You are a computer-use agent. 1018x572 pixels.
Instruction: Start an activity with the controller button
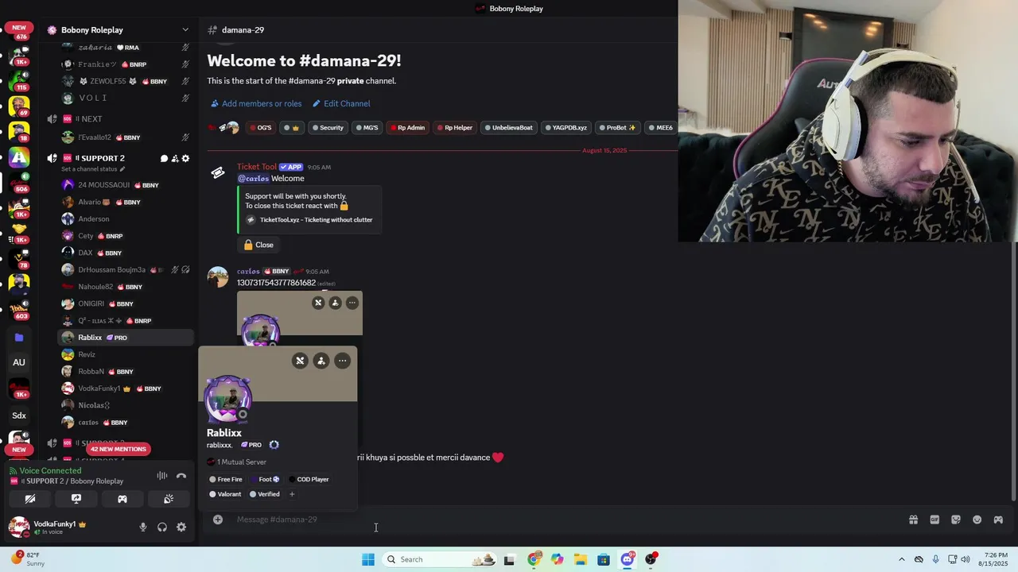tap(122, 499)
